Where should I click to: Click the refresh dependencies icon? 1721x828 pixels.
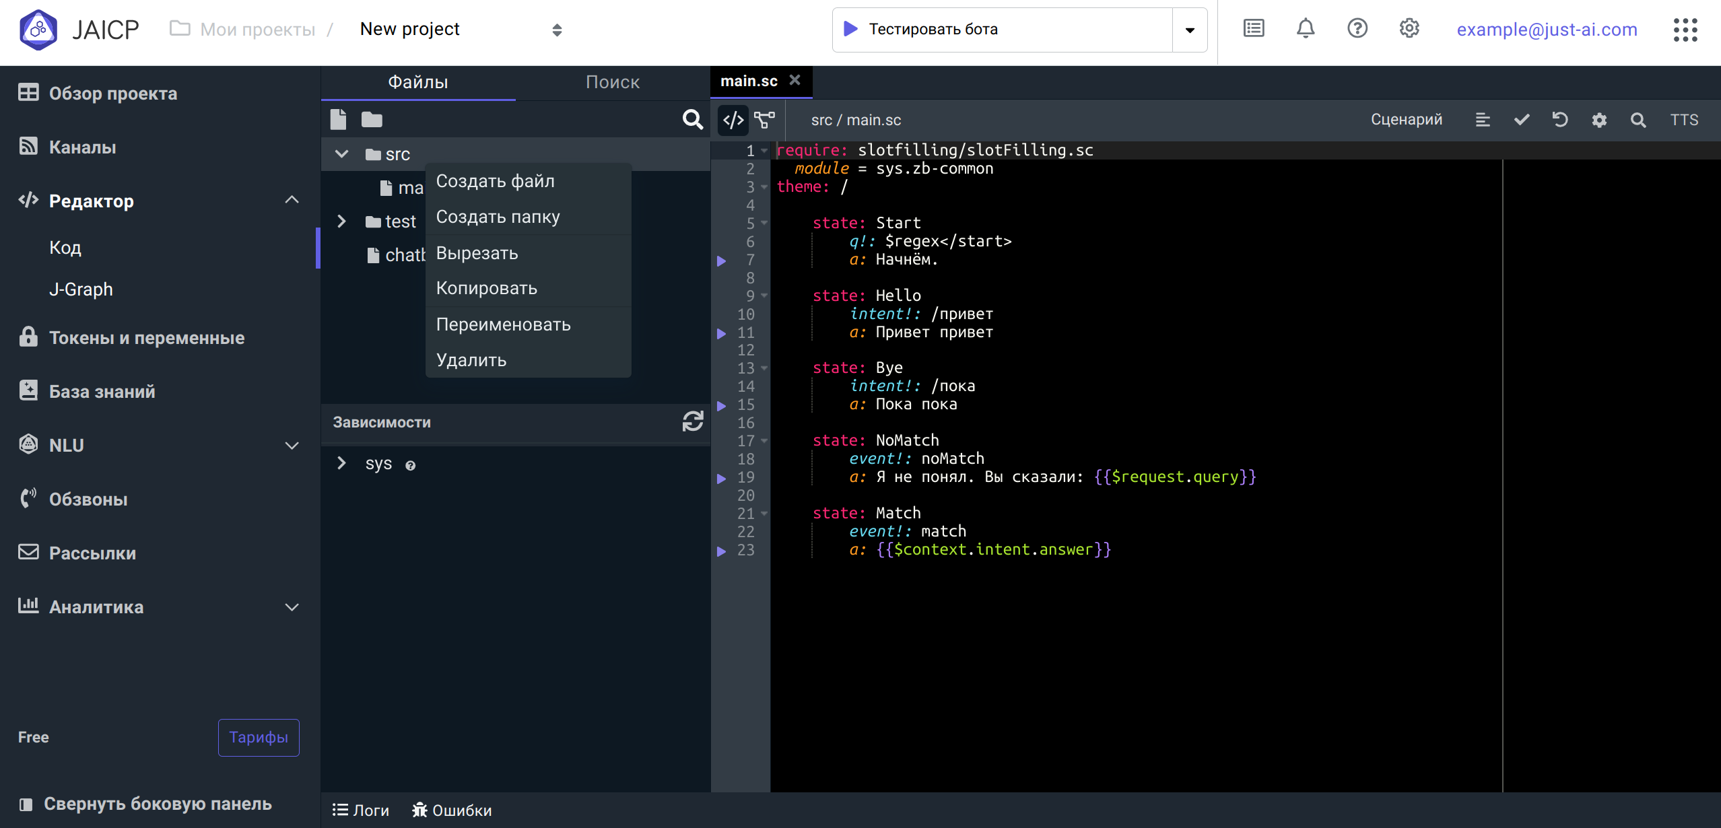coord(692,422)
